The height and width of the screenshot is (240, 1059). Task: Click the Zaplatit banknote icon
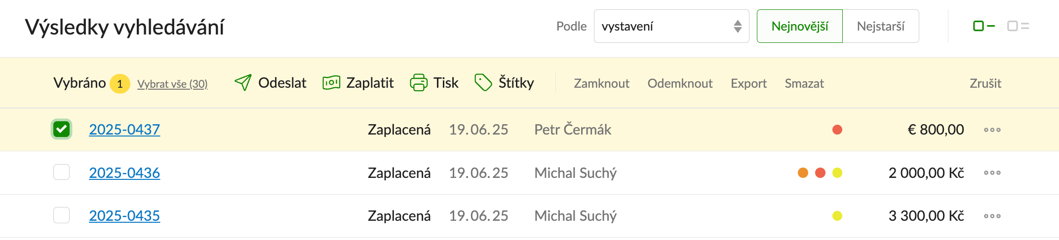[x=331, y=83]
